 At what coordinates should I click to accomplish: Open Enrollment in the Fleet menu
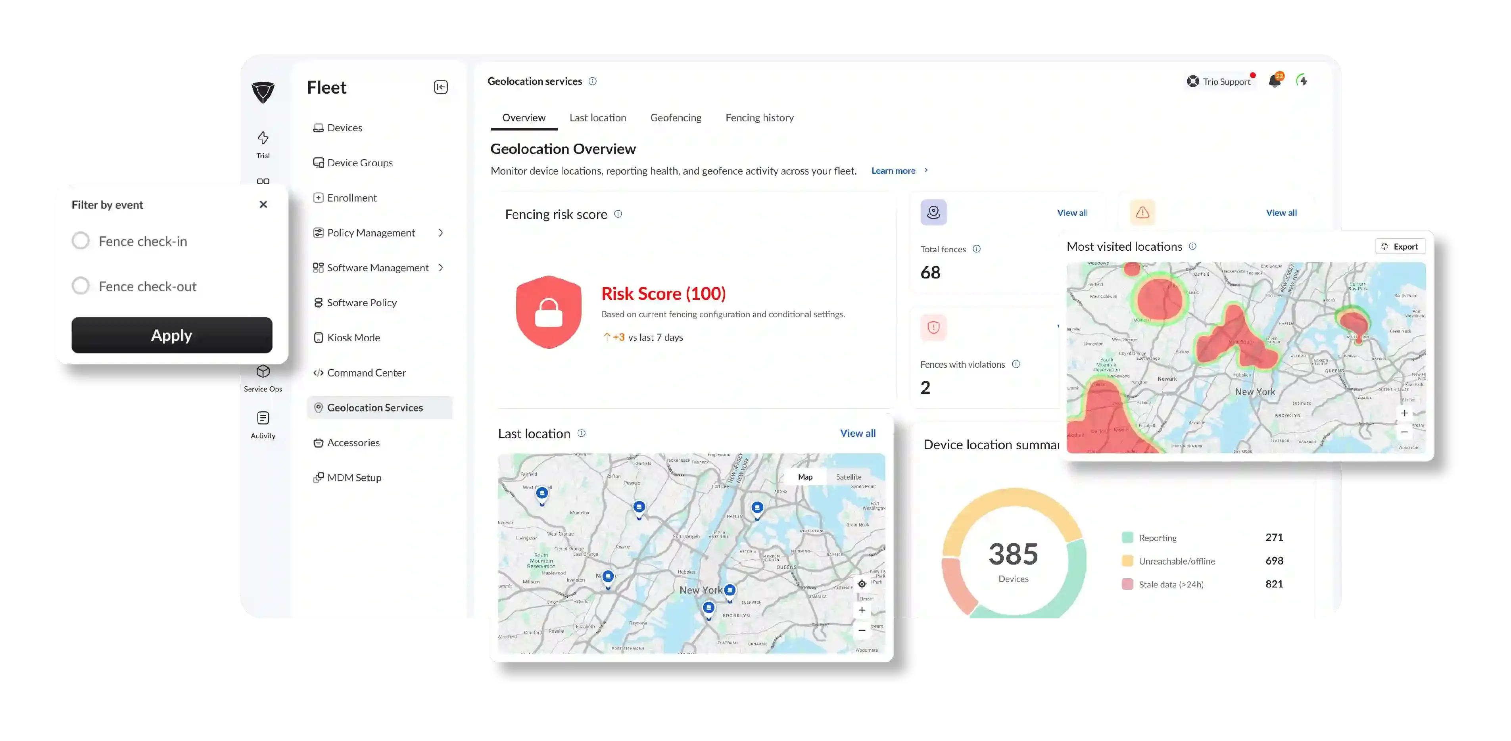(379, 198)
